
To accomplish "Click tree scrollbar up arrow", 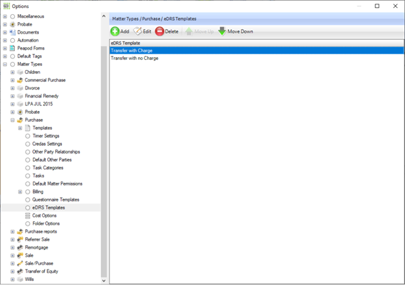I will [104, 16].
